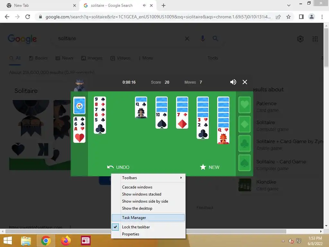
Task: Click the vertical page scrollbar
Action: coord(326,48)
